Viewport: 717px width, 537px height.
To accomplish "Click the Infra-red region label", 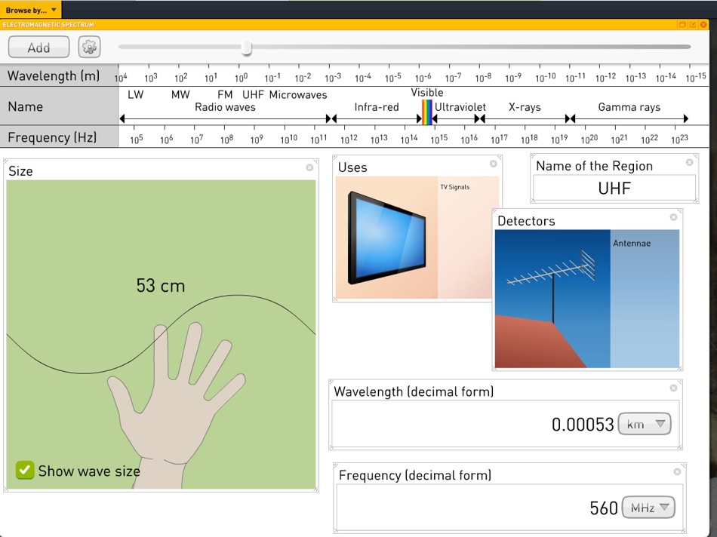I will (377, 107).
